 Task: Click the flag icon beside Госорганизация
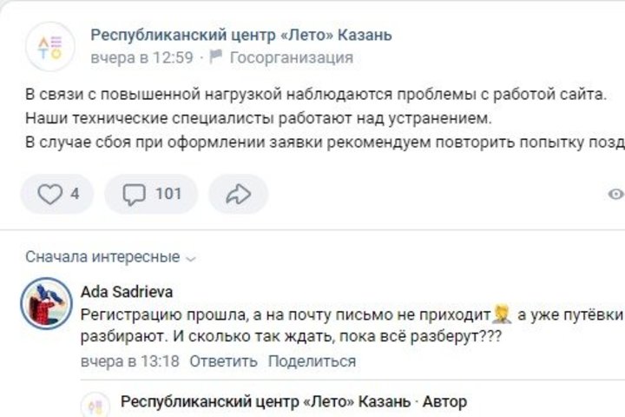[x=216, y=58]
